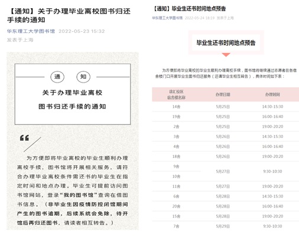Select the 14舍 dormitory cell
299x237 pixels.
tap(176, 107)
